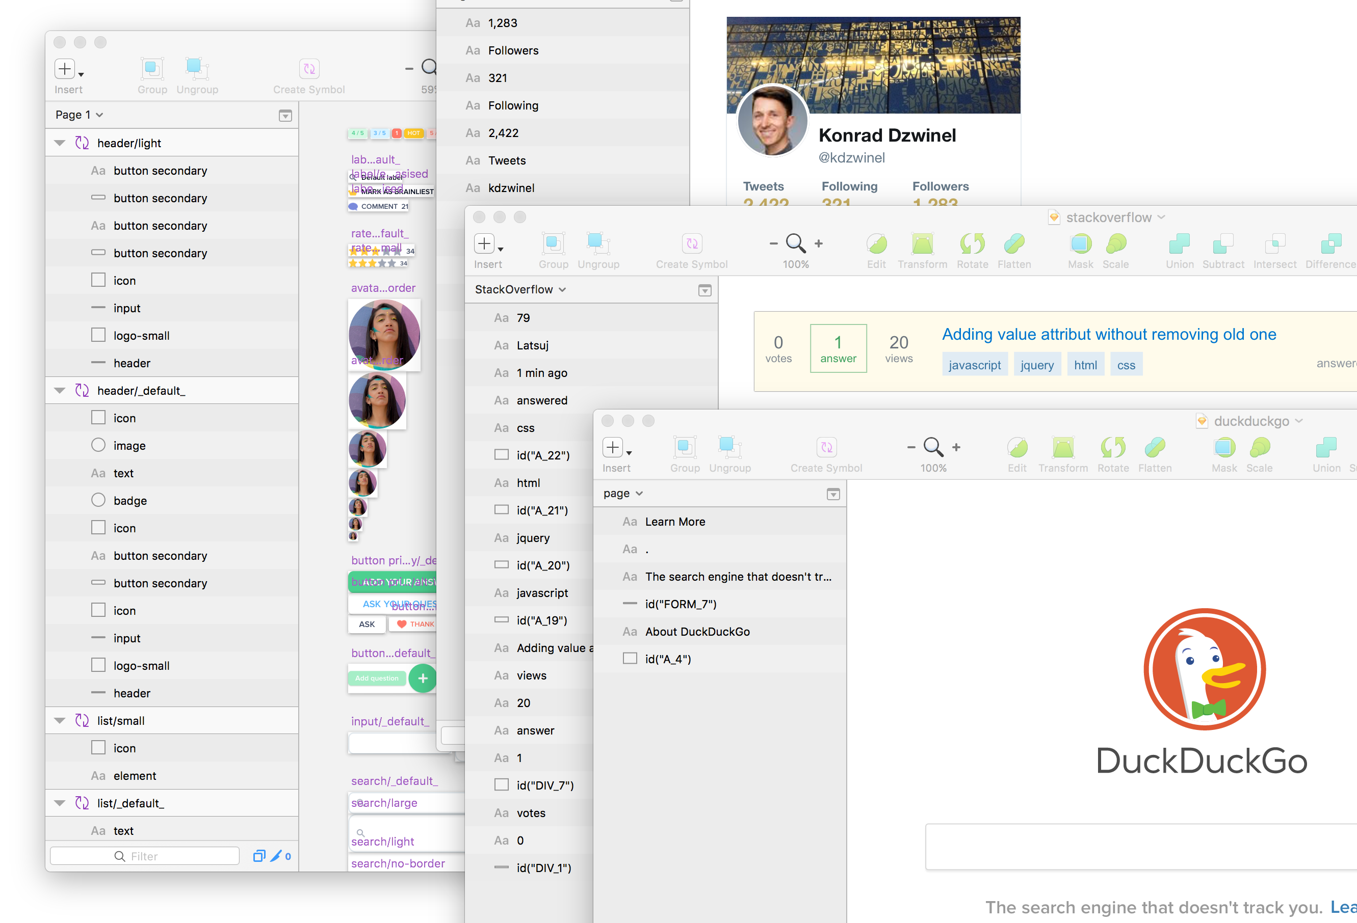Viewport: 1357px width, 923px height.
Task: Select the Mask tool in stackoverflow toolbar
Action: tap(1080, 244)
